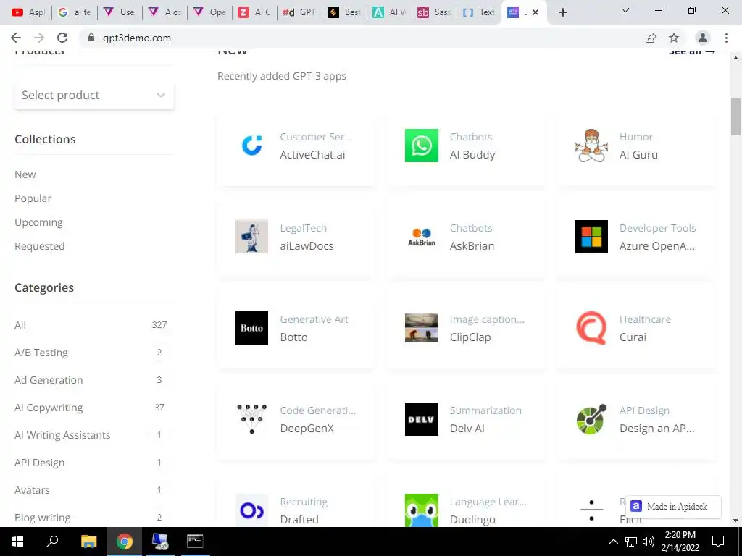Click the red Curai logo
Screen dimensions: 742x556
pos(591,328)
